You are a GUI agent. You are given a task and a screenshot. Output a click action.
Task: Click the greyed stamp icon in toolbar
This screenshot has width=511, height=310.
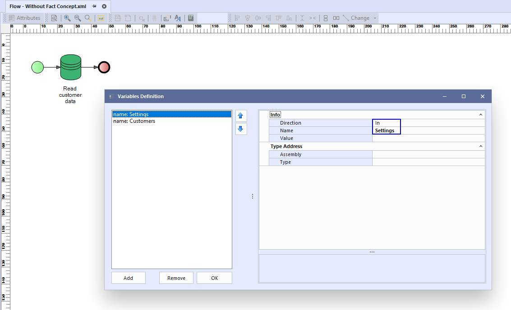coord(154,18)
